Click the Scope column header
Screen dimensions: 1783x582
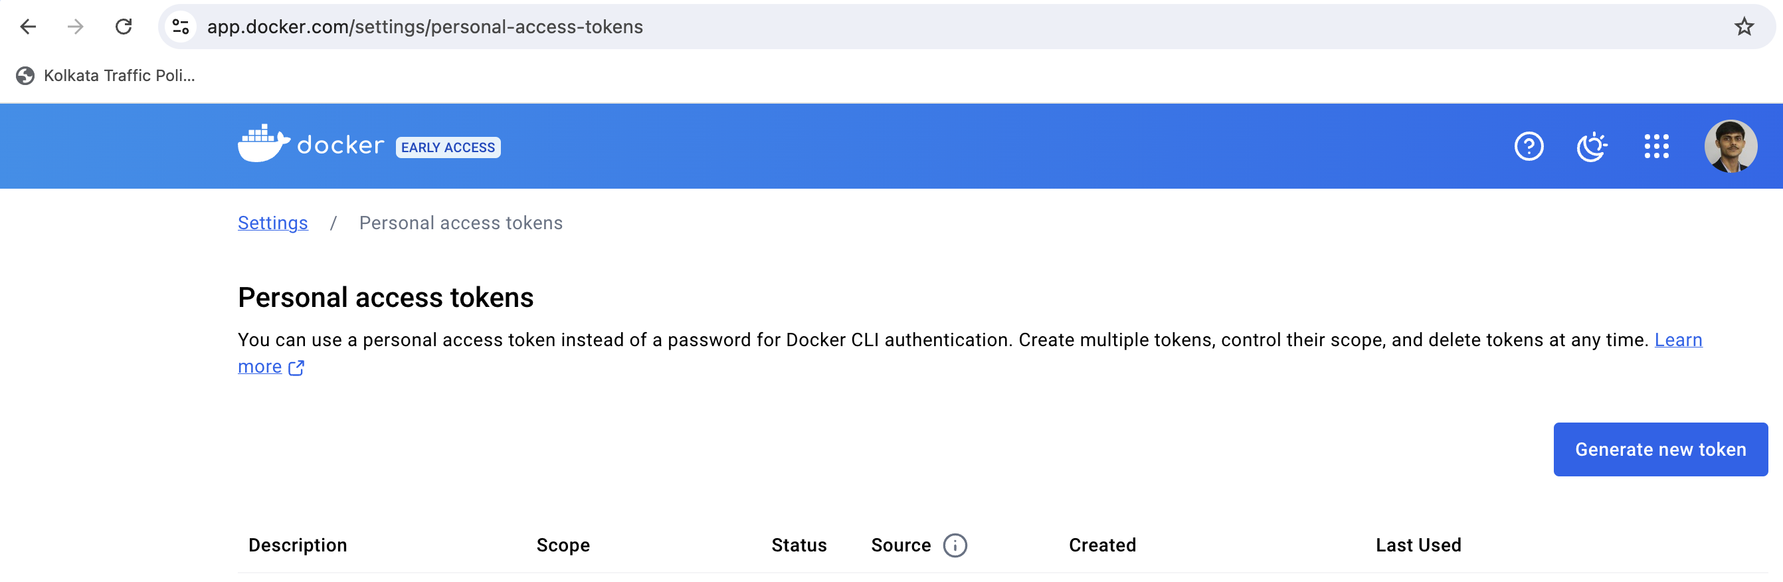563,545
